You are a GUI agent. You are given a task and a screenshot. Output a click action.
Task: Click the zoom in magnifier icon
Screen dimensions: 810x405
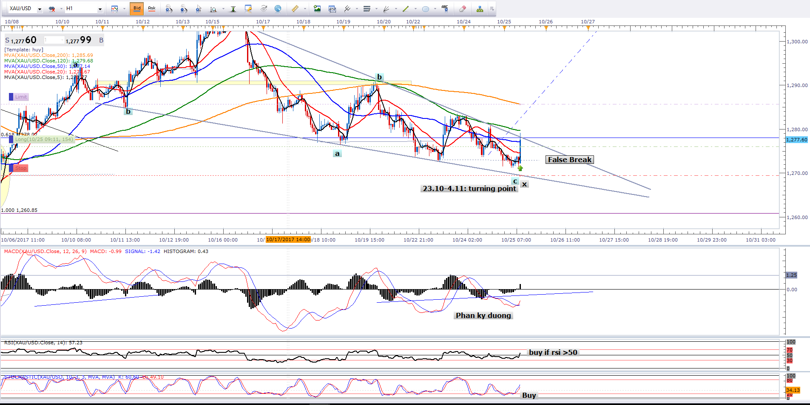(169, 8)
